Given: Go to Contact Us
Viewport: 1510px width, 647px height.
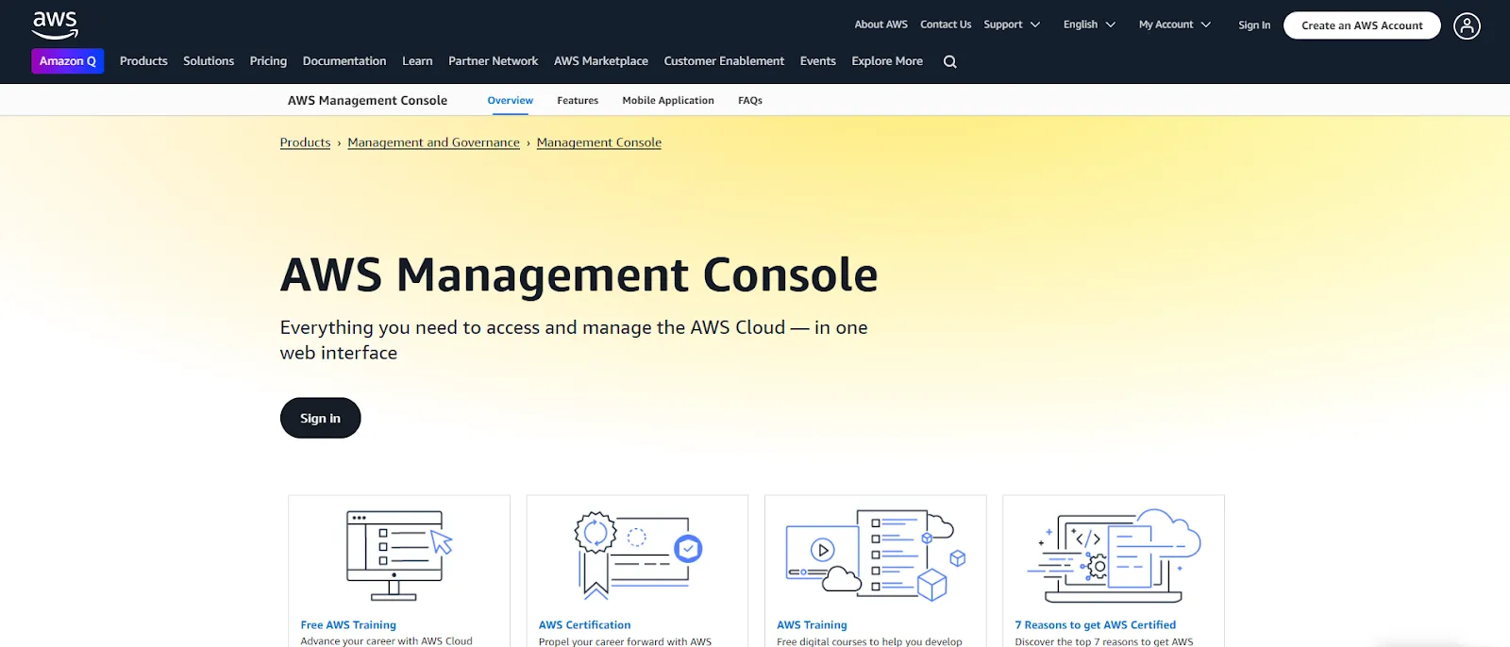Looking at the screenshot, I should point(946,25).
